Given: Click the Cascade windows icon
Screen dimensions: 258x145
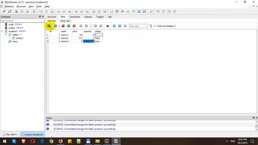Looking at the screenshot, I should pyautogui.click(x=175, y=11).
